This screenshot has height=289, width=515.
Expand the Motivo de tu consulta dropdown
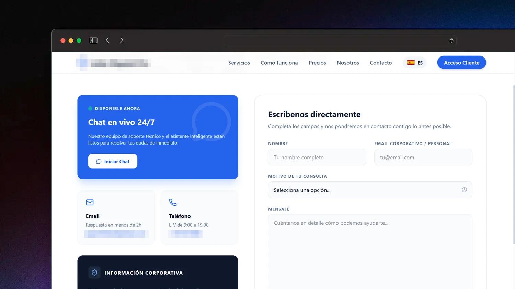[370, 190]
